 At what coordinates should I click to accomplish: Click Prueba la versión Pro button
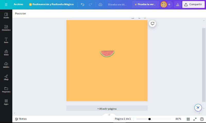[x=145, y=4]
